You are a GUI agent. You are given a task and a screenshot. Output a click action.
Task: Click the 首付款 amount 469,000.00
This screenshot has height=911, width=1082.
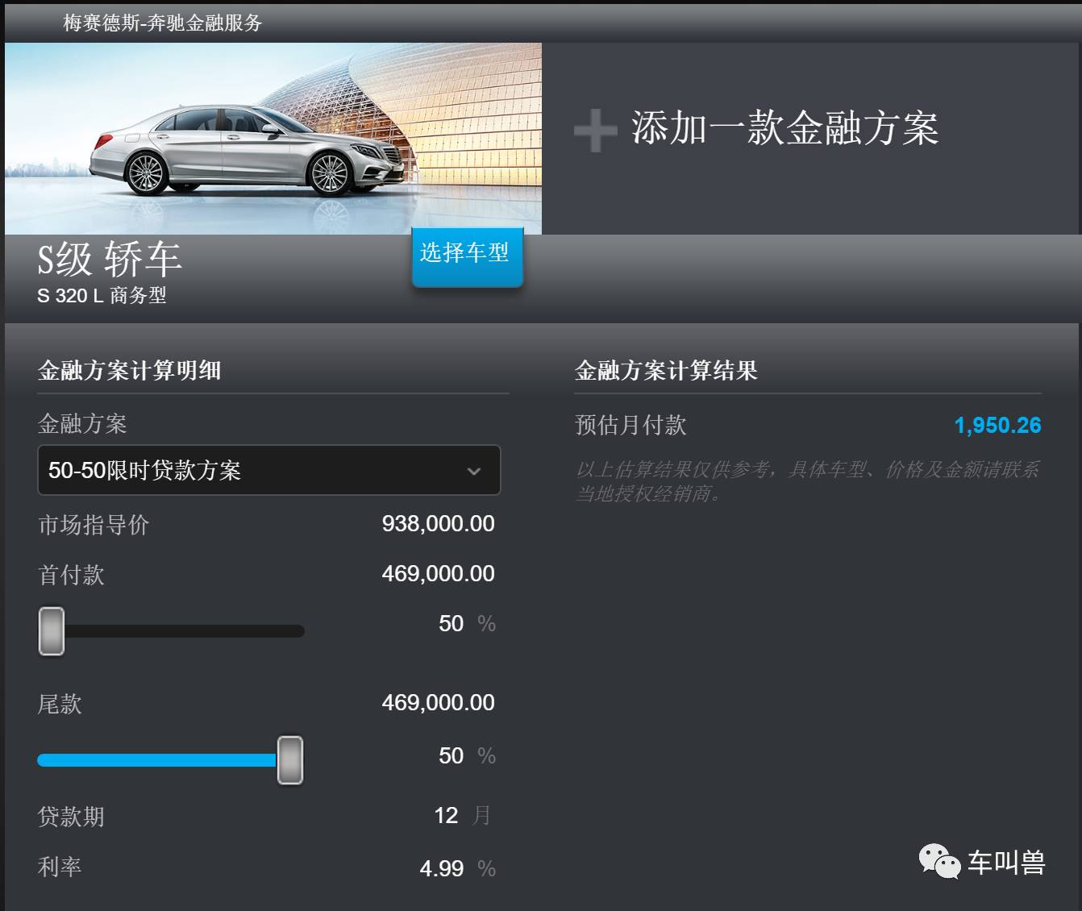pyautogui.click(x=438, y=574)
